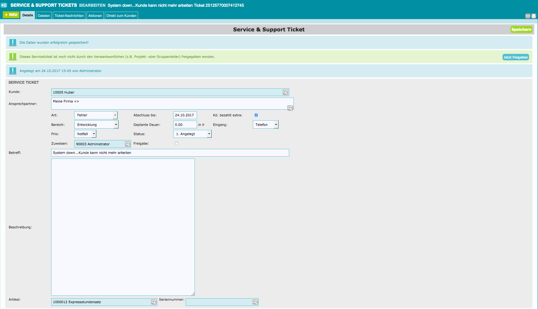Click the Jetzt freigeben button
The height and width of the screenshot is (309, 538).
pos(515,57)
